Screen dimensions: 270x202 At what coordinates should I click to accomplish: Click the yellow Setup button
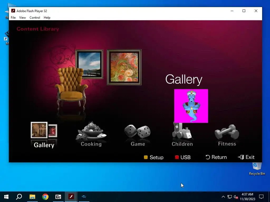[154, 157]
